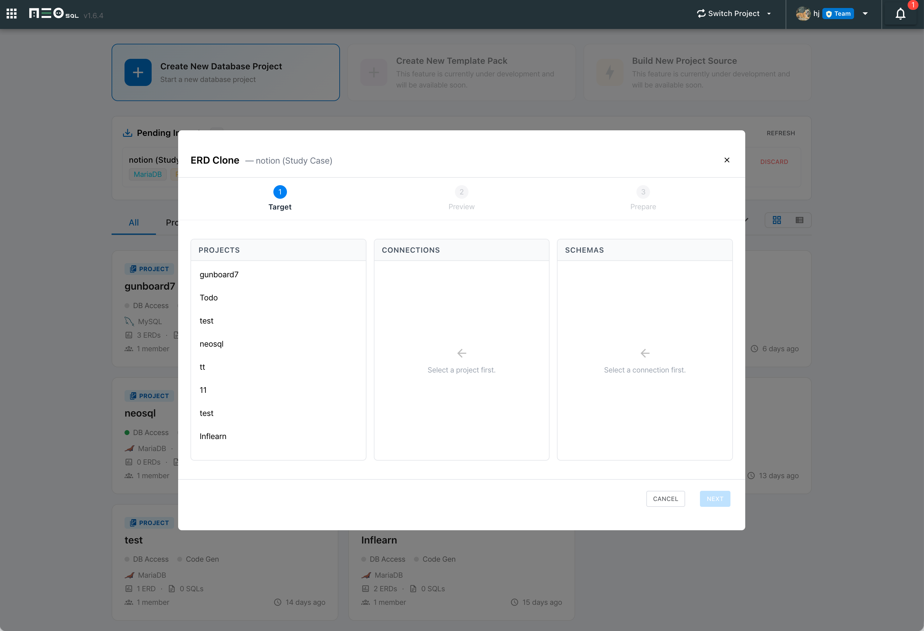Click the Team badge shield icon
Viewport: 924px width, 631px height.
828,14
